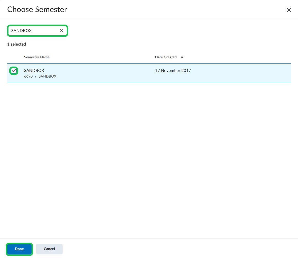This screenshot has width=298, height=258.
Task: Sort by the Semester Name column header
Action: (37, 57)
